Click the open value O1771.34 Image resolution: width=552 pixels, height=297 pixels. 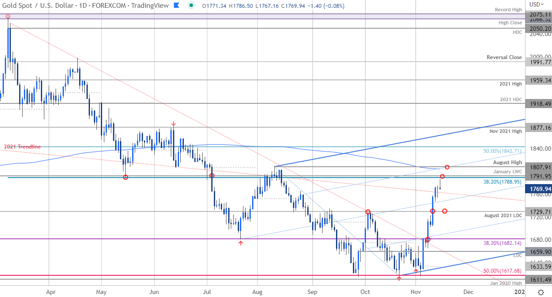pos(214,5)
